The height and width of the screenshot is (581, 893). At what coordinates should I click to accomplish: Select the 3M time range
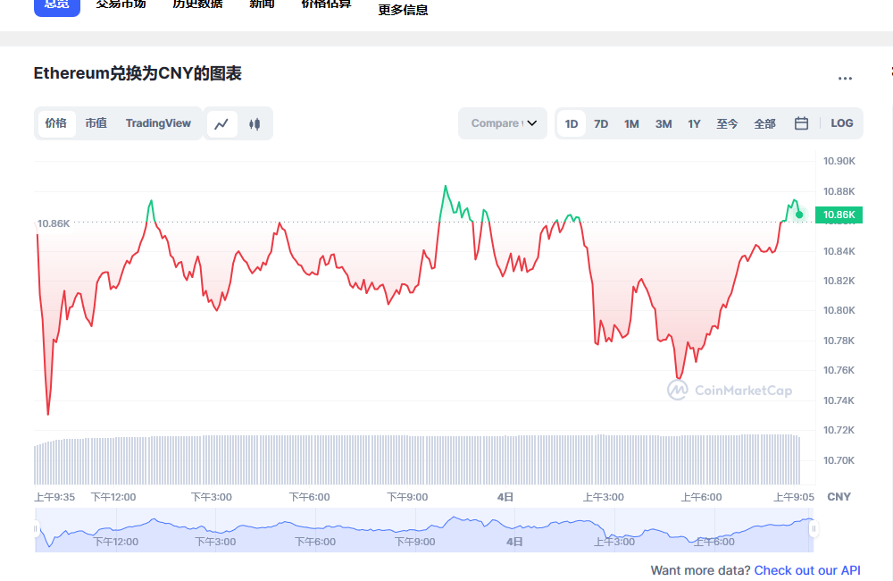663,124
